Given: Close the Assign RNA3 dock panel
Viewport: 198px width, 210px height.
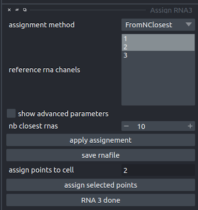Looking at the screenshot, I should point(9,10).
